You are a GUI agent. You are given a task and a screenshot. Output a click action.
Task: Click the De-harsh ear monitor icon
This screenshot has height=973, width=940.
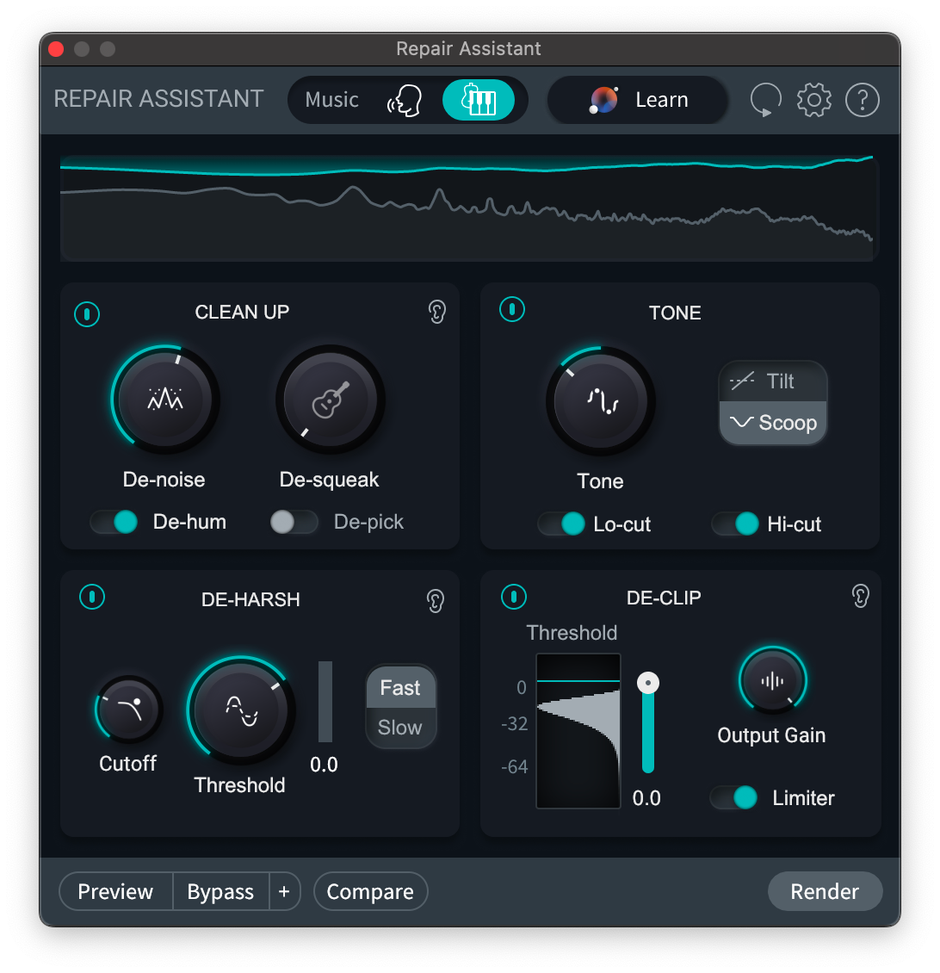coord(435,600)
